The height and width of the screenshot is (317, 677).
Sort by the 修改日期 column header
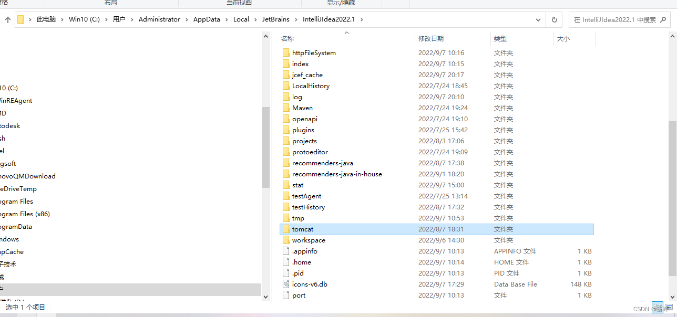[431, 39]
